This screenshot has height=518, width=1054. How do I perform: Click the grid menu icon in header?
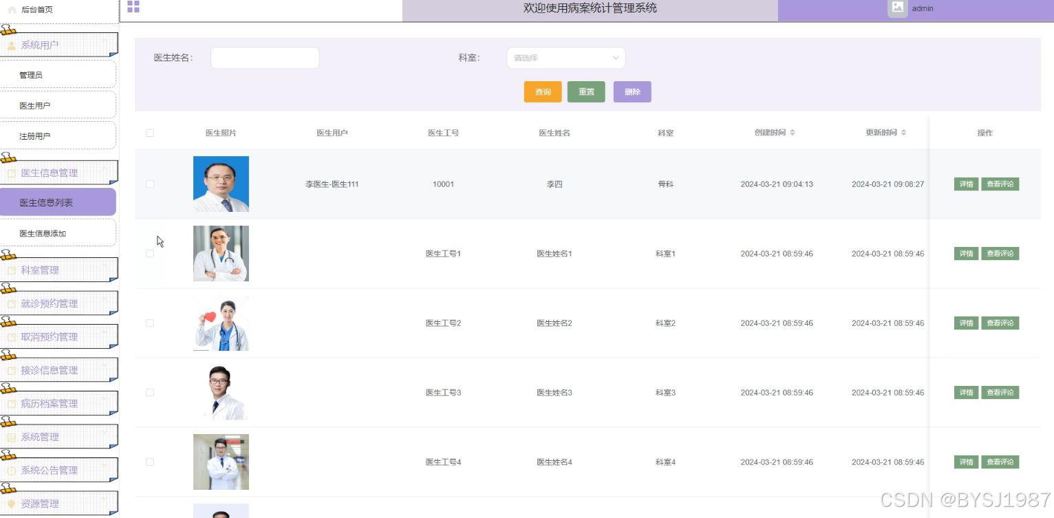pos(133,7)
